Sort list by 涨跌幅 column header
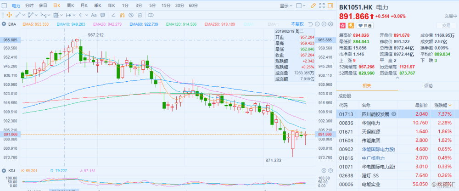 (442, 105)
